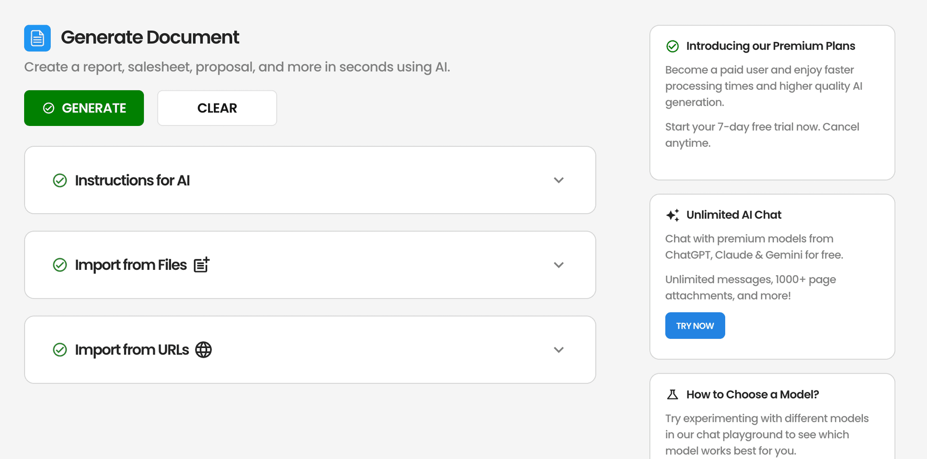Expand the Import from URLs section
The image size is (927, 459).
point(559,349)
